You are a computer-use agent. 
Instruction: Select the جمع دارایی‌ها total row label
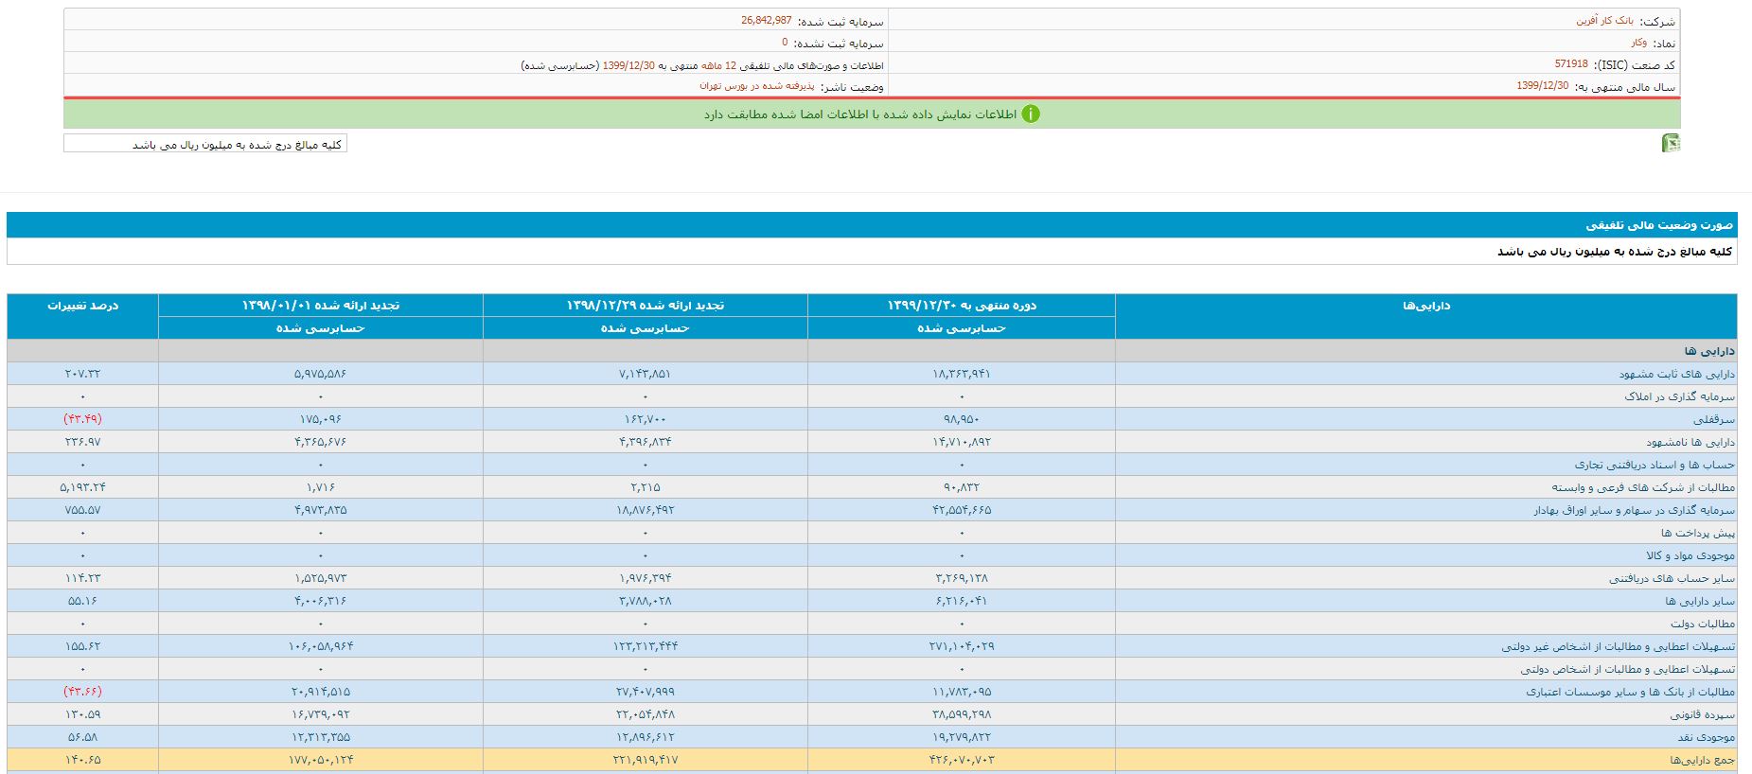pyautogui.click(x=1702, y=760)
